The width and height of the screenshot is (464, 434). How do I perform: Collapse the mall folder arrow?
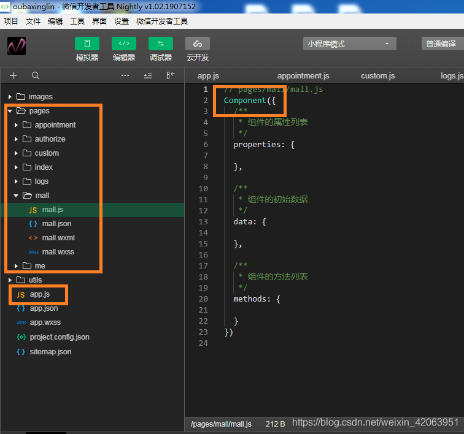16,196
